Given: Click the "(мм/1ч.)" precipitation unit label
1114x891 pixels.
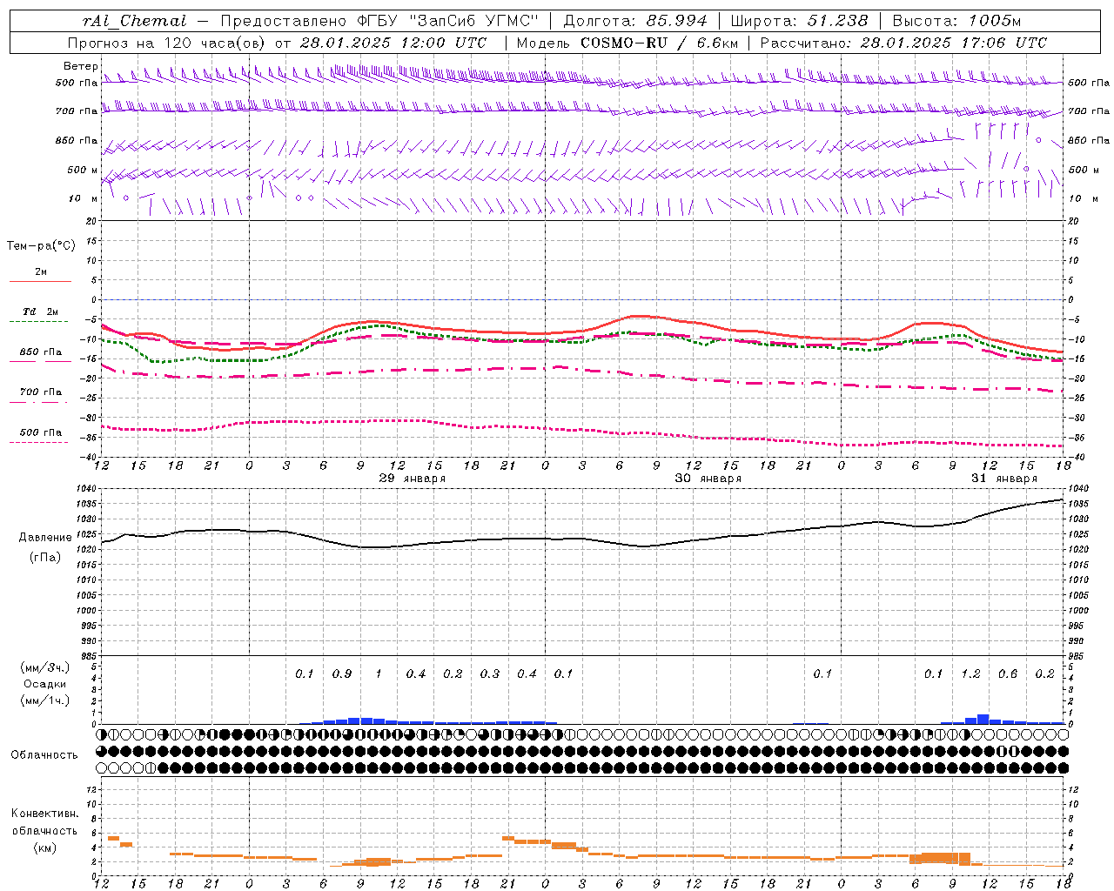Looking at the screenshot, I should (x=44, y=700).
